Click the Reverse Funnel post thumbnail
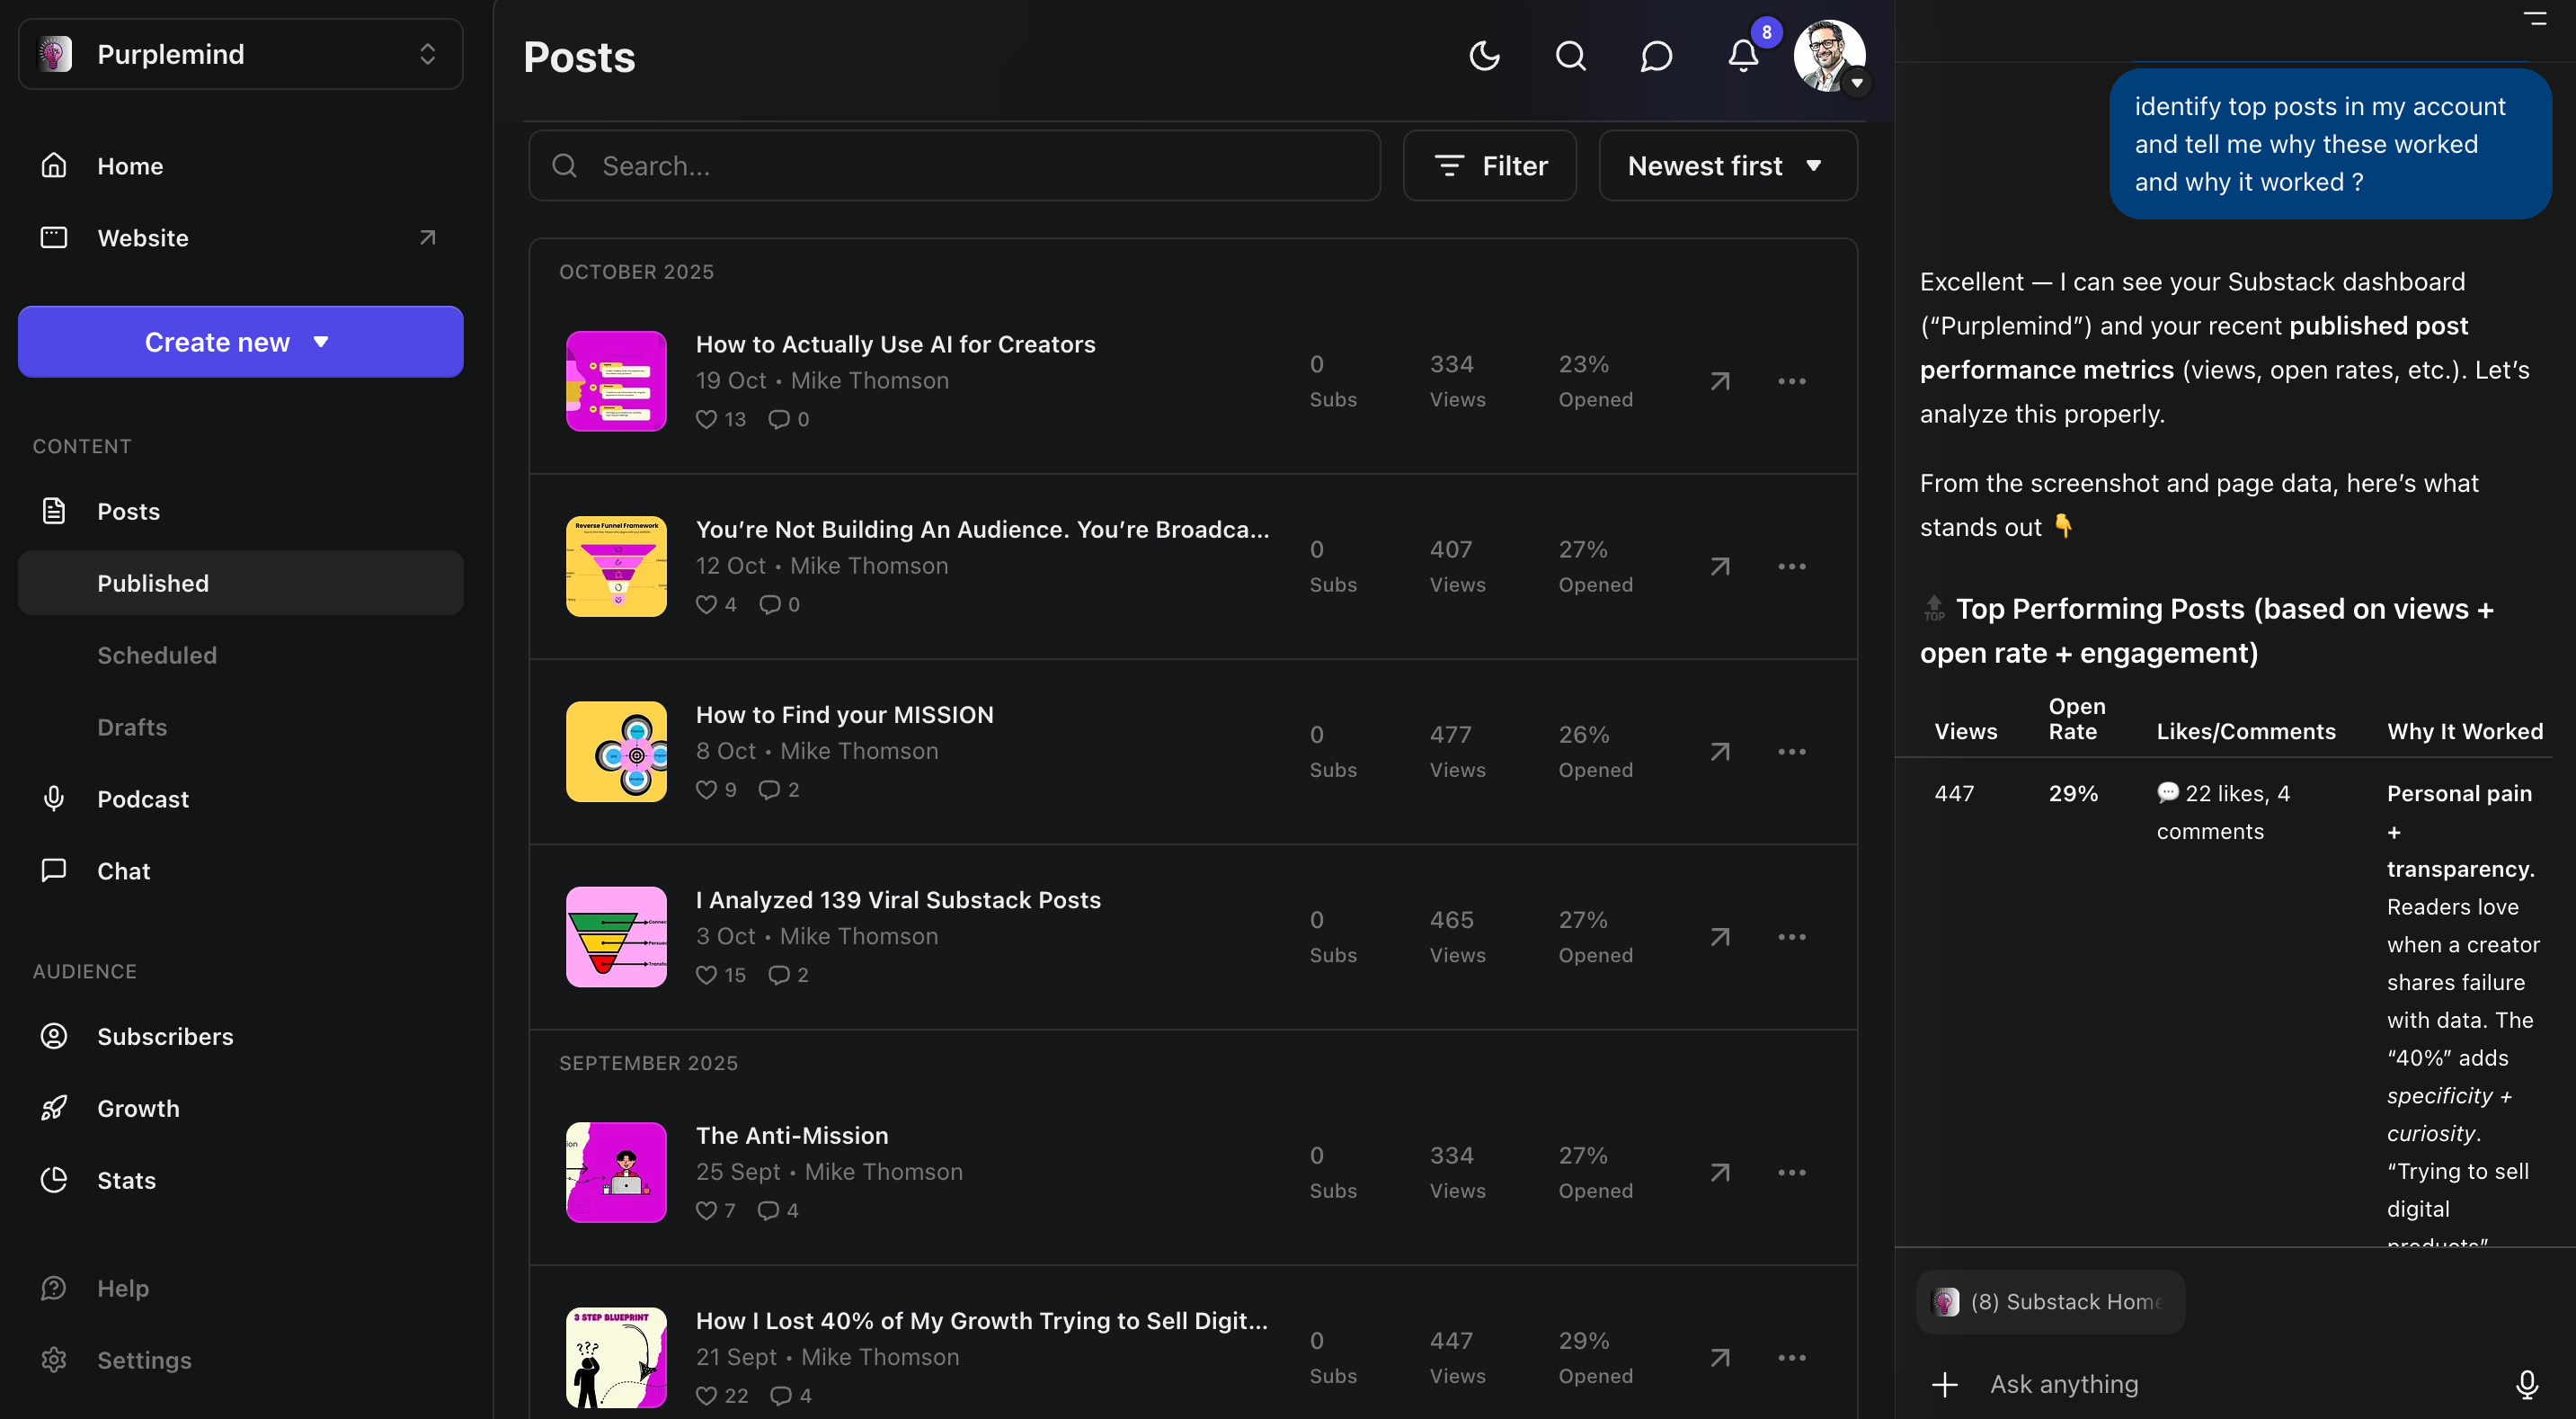This screenshot has width=2576, height=1419. pyautogui.click(x=616, y=567)
